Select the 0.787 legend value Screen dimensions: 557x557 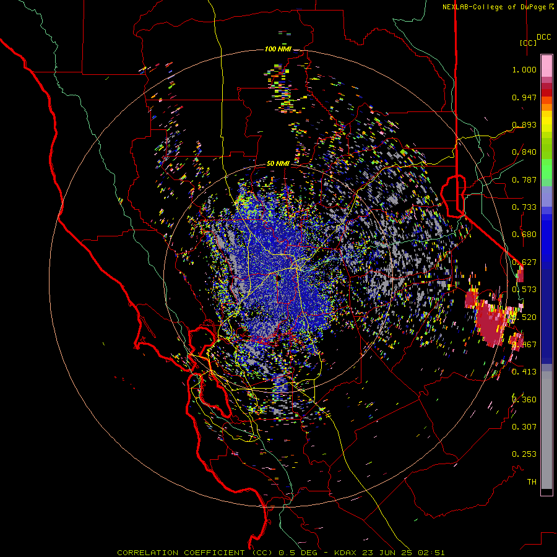[524, 179]
